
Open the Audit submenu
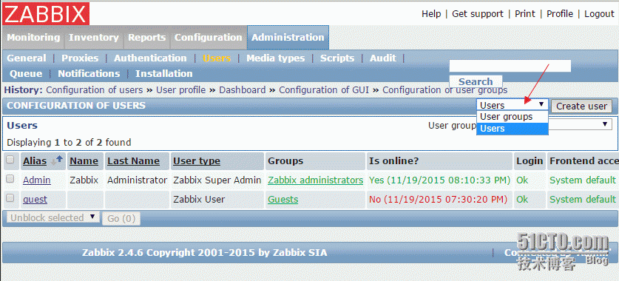point(383,58)
